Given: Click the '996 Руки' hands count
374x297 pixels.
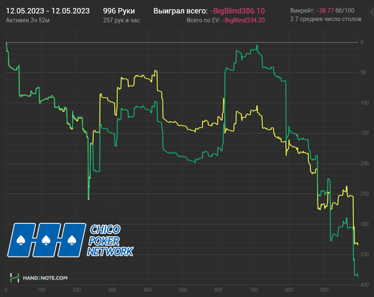Looking at the screenshot, I should [x=119, y=11].
